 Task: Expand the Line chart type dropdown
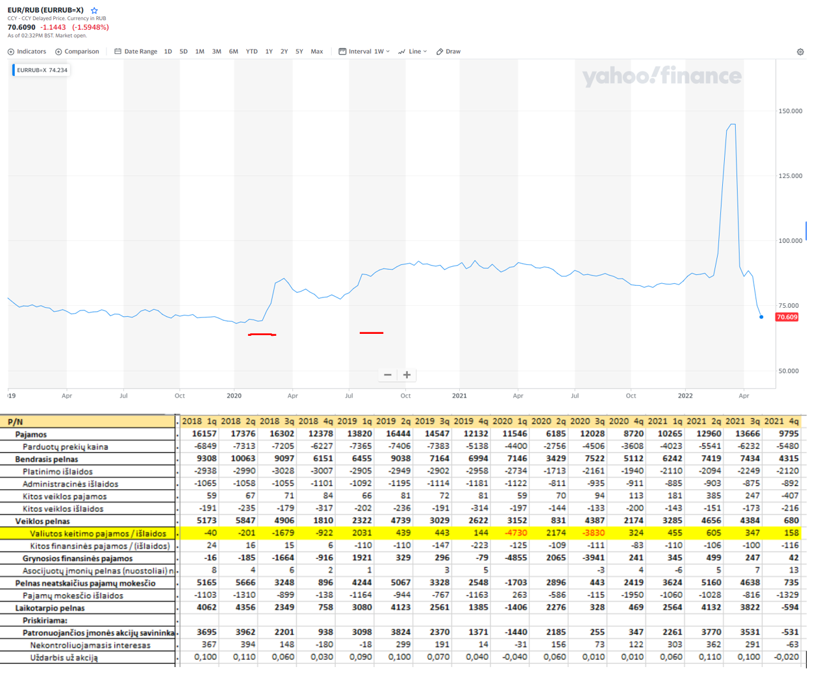tap(412, 51)
